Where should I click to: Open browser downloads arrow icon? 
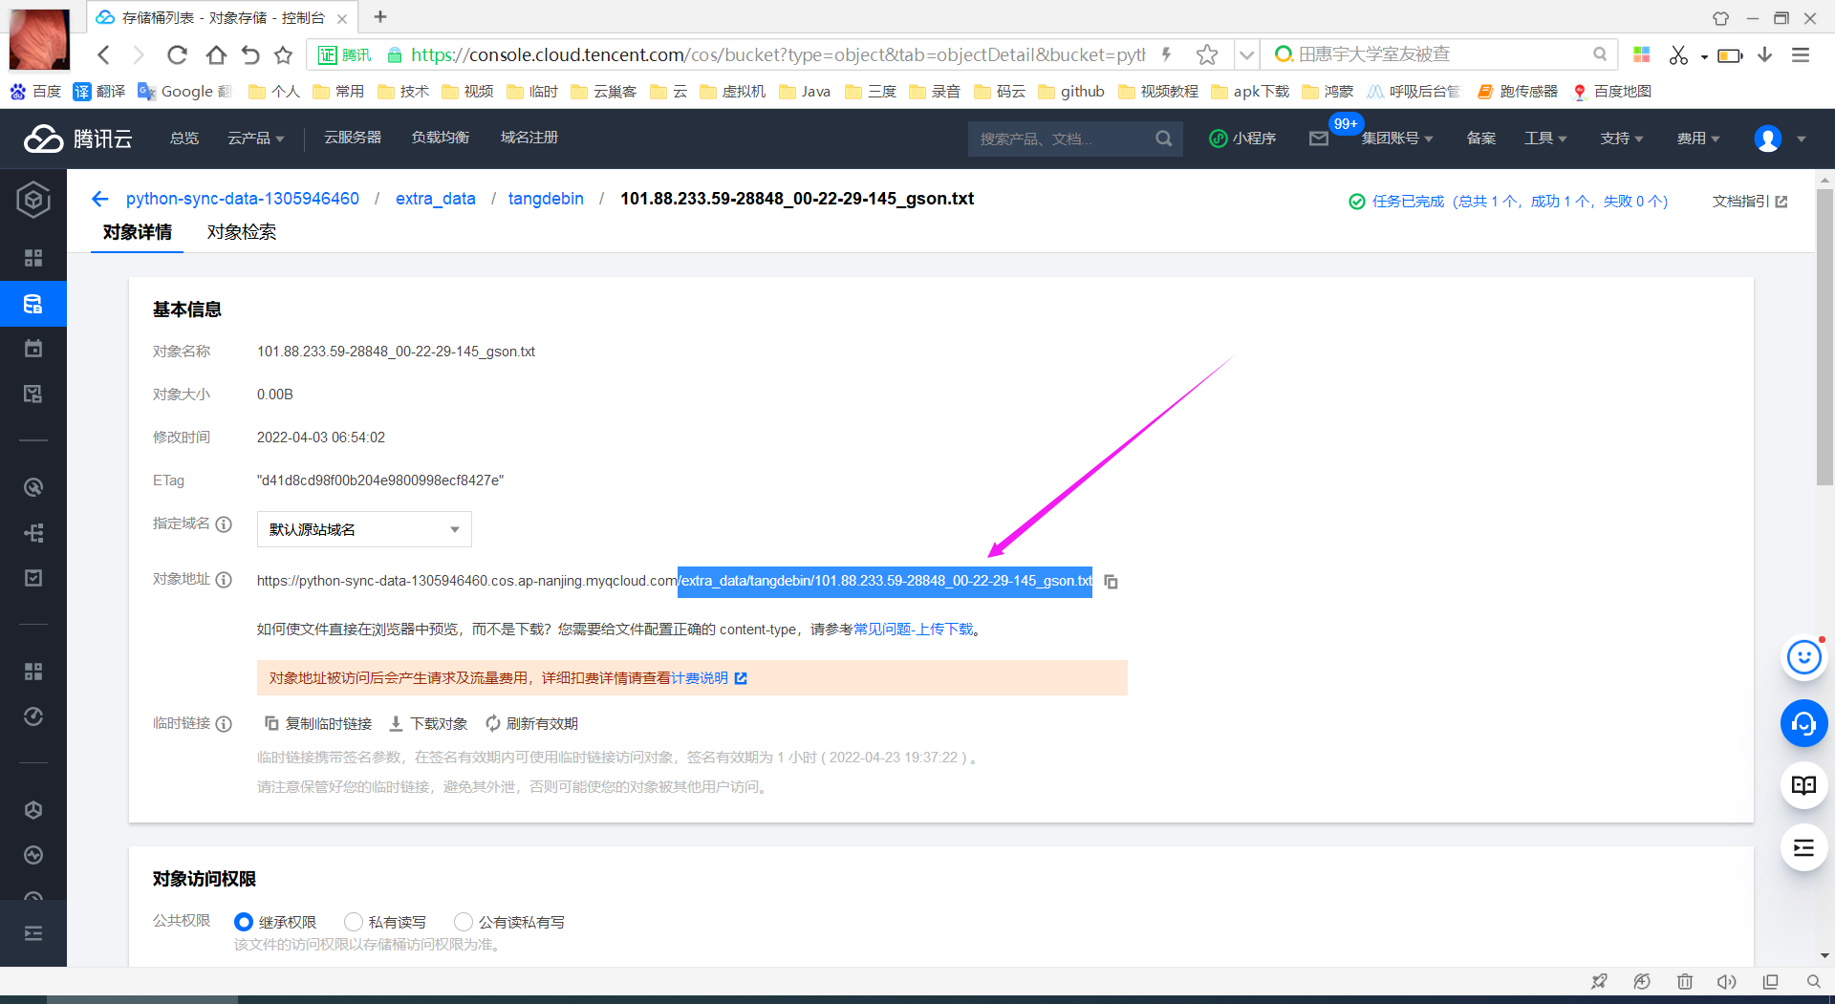point(1765,54)
